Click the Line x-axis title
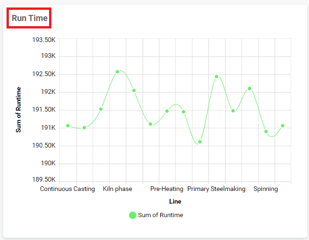This screenshot has height=240, width=309. tap(175, 202)
